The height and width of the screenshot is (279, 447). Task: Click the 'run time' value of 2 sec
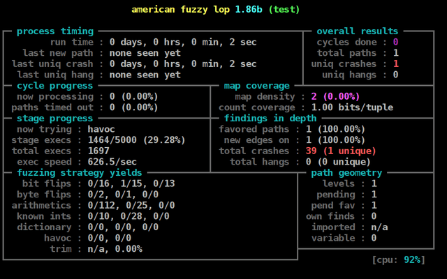pyautogui.click(x=183, y=42)
